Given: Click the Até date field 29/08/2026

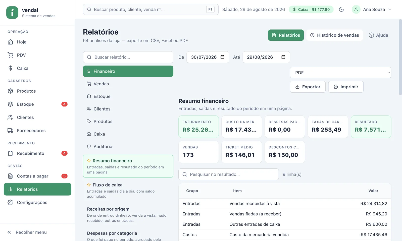Looking at the screenshot, I should (x=266, y=57).
